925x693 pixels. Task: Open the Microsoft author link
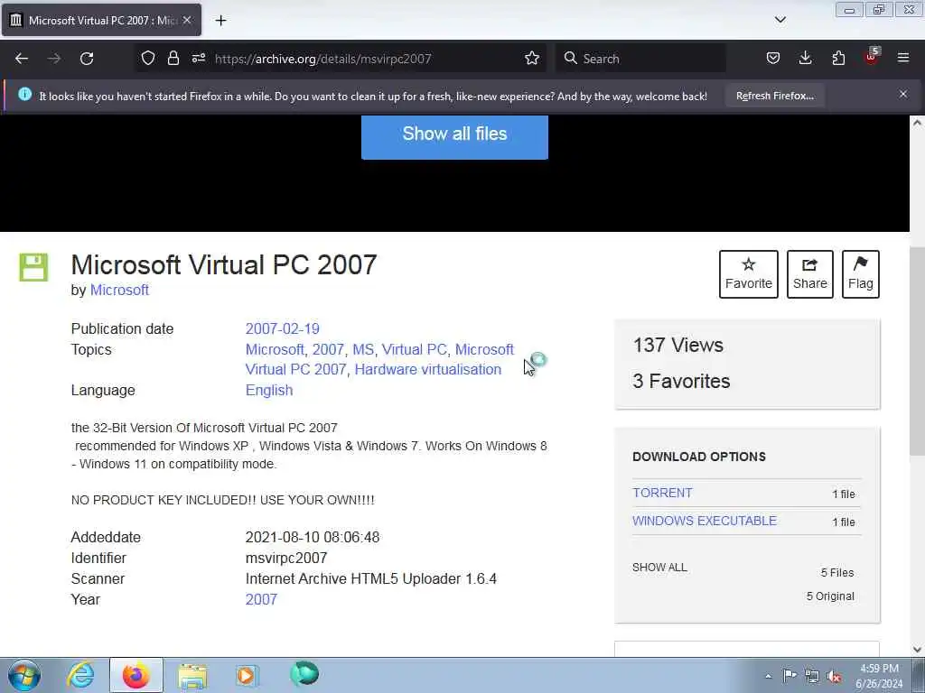pyautogui.click(x=119, y=290)
